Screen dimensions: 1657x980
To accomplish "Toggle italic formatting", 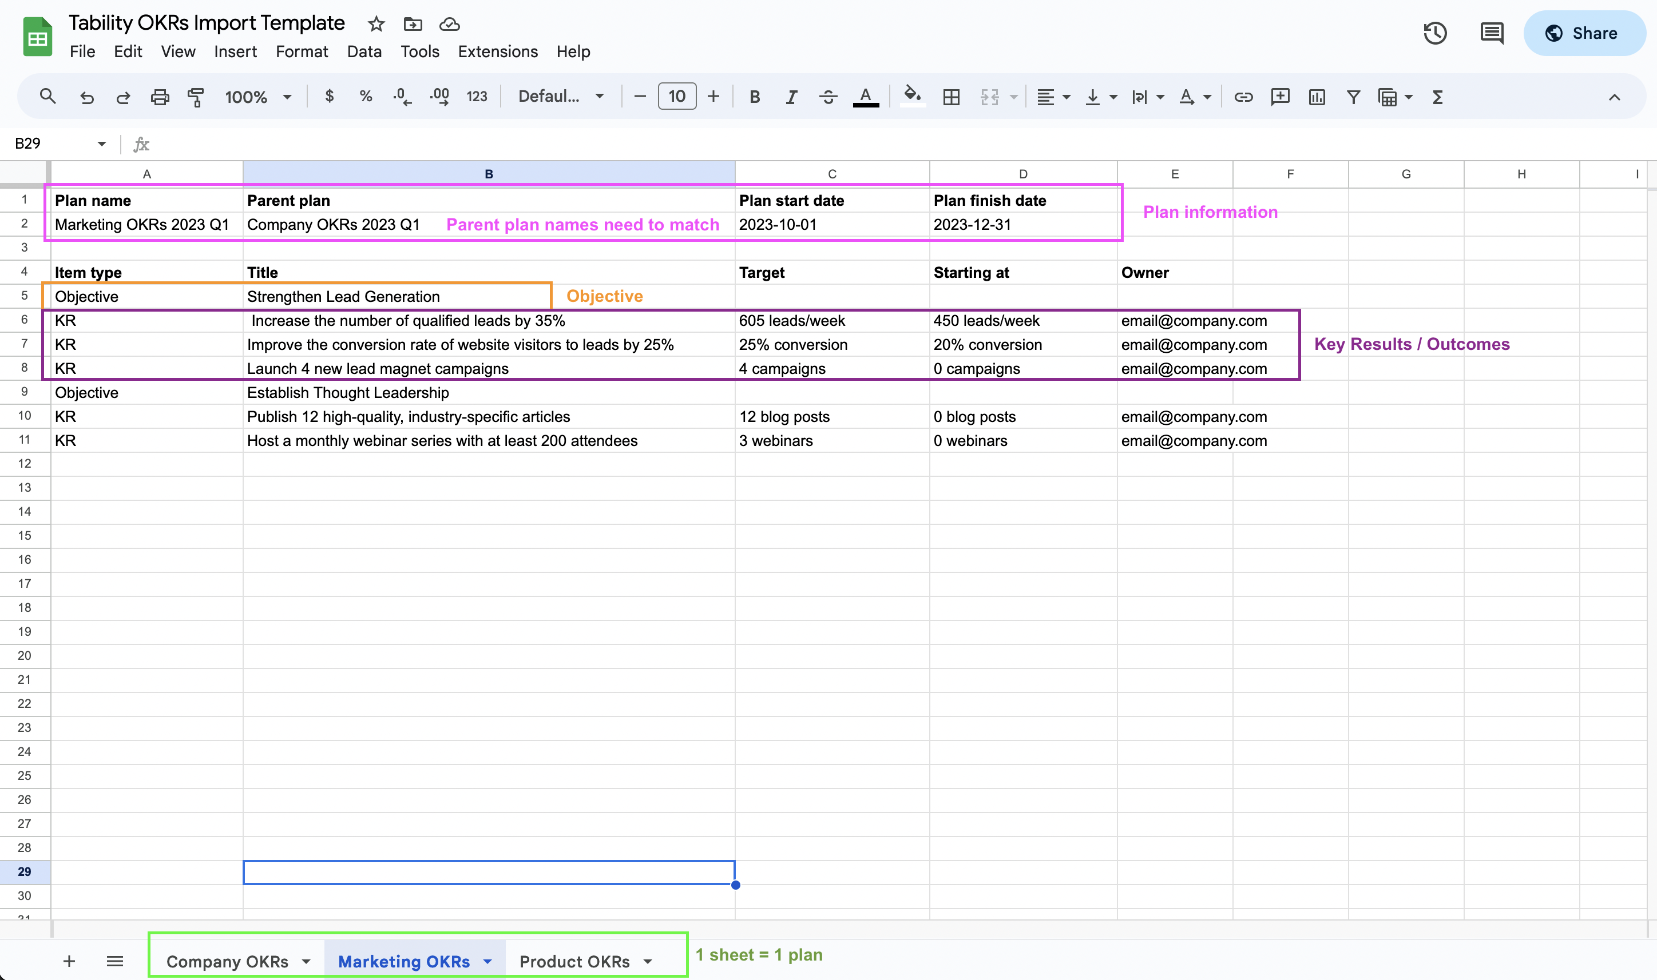I will (791, 97).
